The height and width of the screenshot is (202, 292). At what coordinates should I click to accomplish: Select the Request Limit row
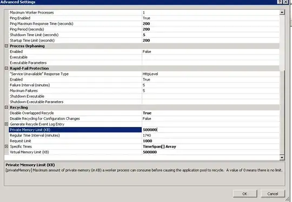coord(144,141)
